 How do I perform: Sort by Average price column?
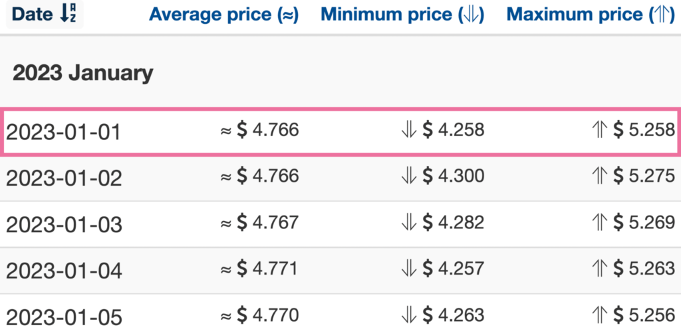[223, 15]
